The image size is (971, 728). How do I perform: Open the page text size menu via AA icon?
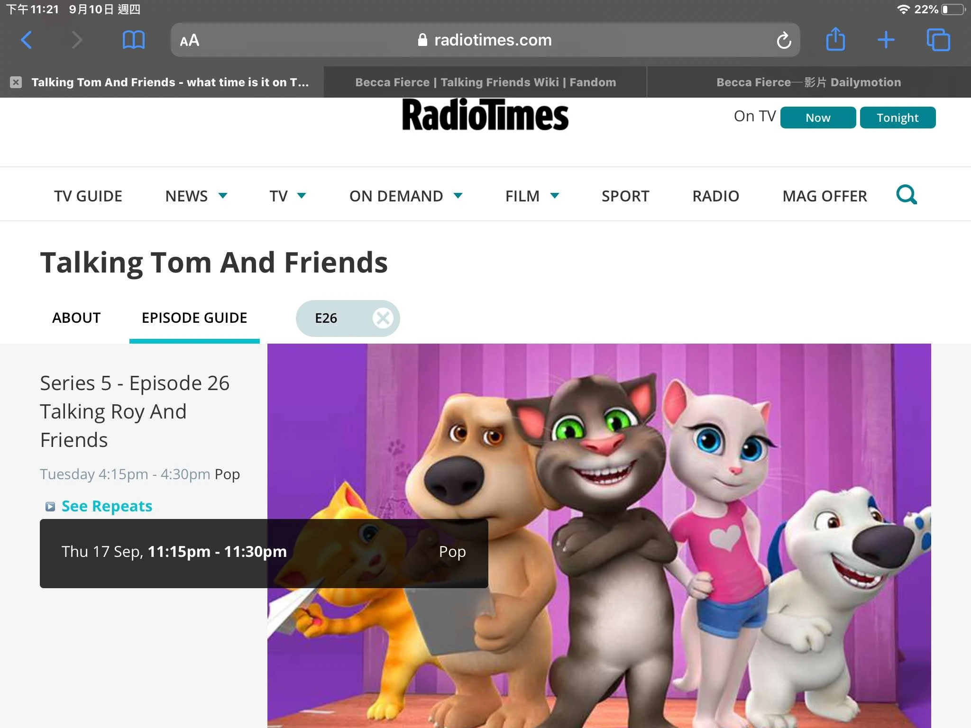(x=189, y=40)
